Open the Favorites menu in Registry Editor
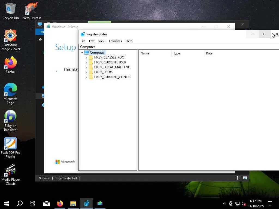 click(115, 41)
